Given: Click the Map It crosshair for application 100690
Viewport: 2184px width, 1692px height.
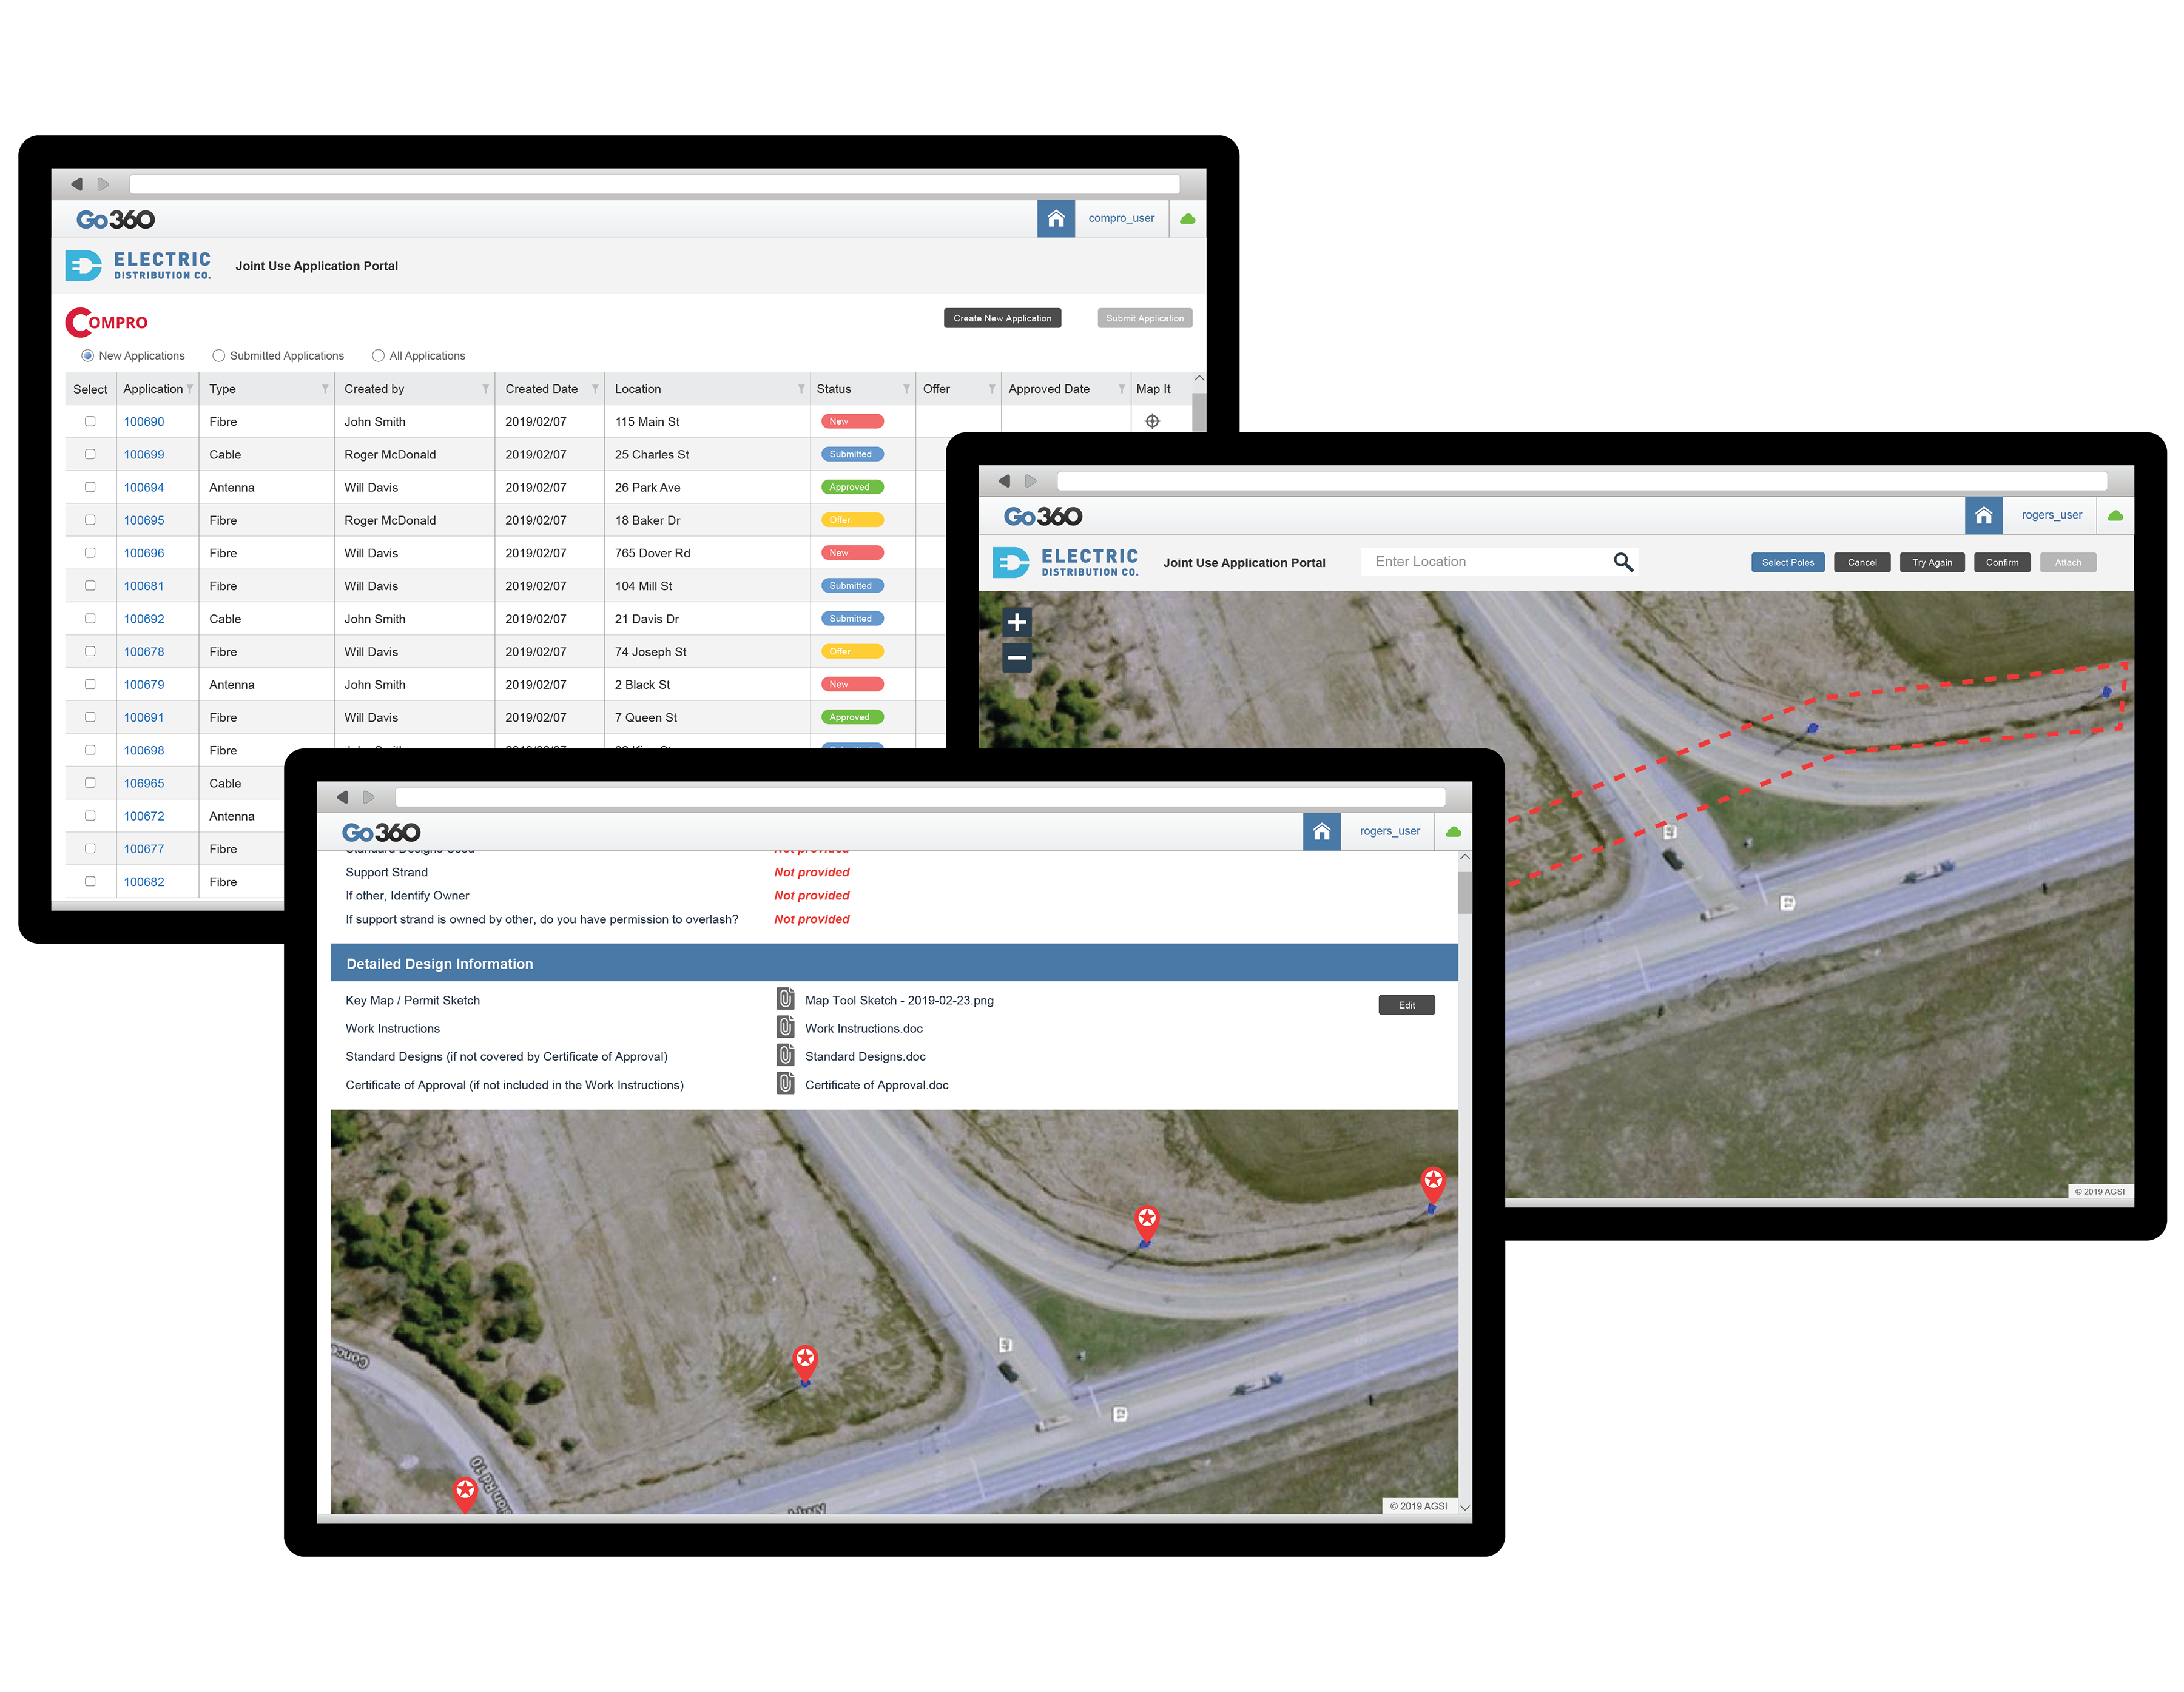Looking at the screenshot, I should click(1152, 421).
